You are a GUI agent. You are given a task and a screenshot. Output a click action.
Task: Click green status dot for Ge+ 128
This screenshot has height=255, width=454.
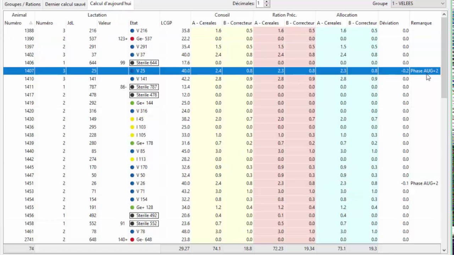pos(132,208)
